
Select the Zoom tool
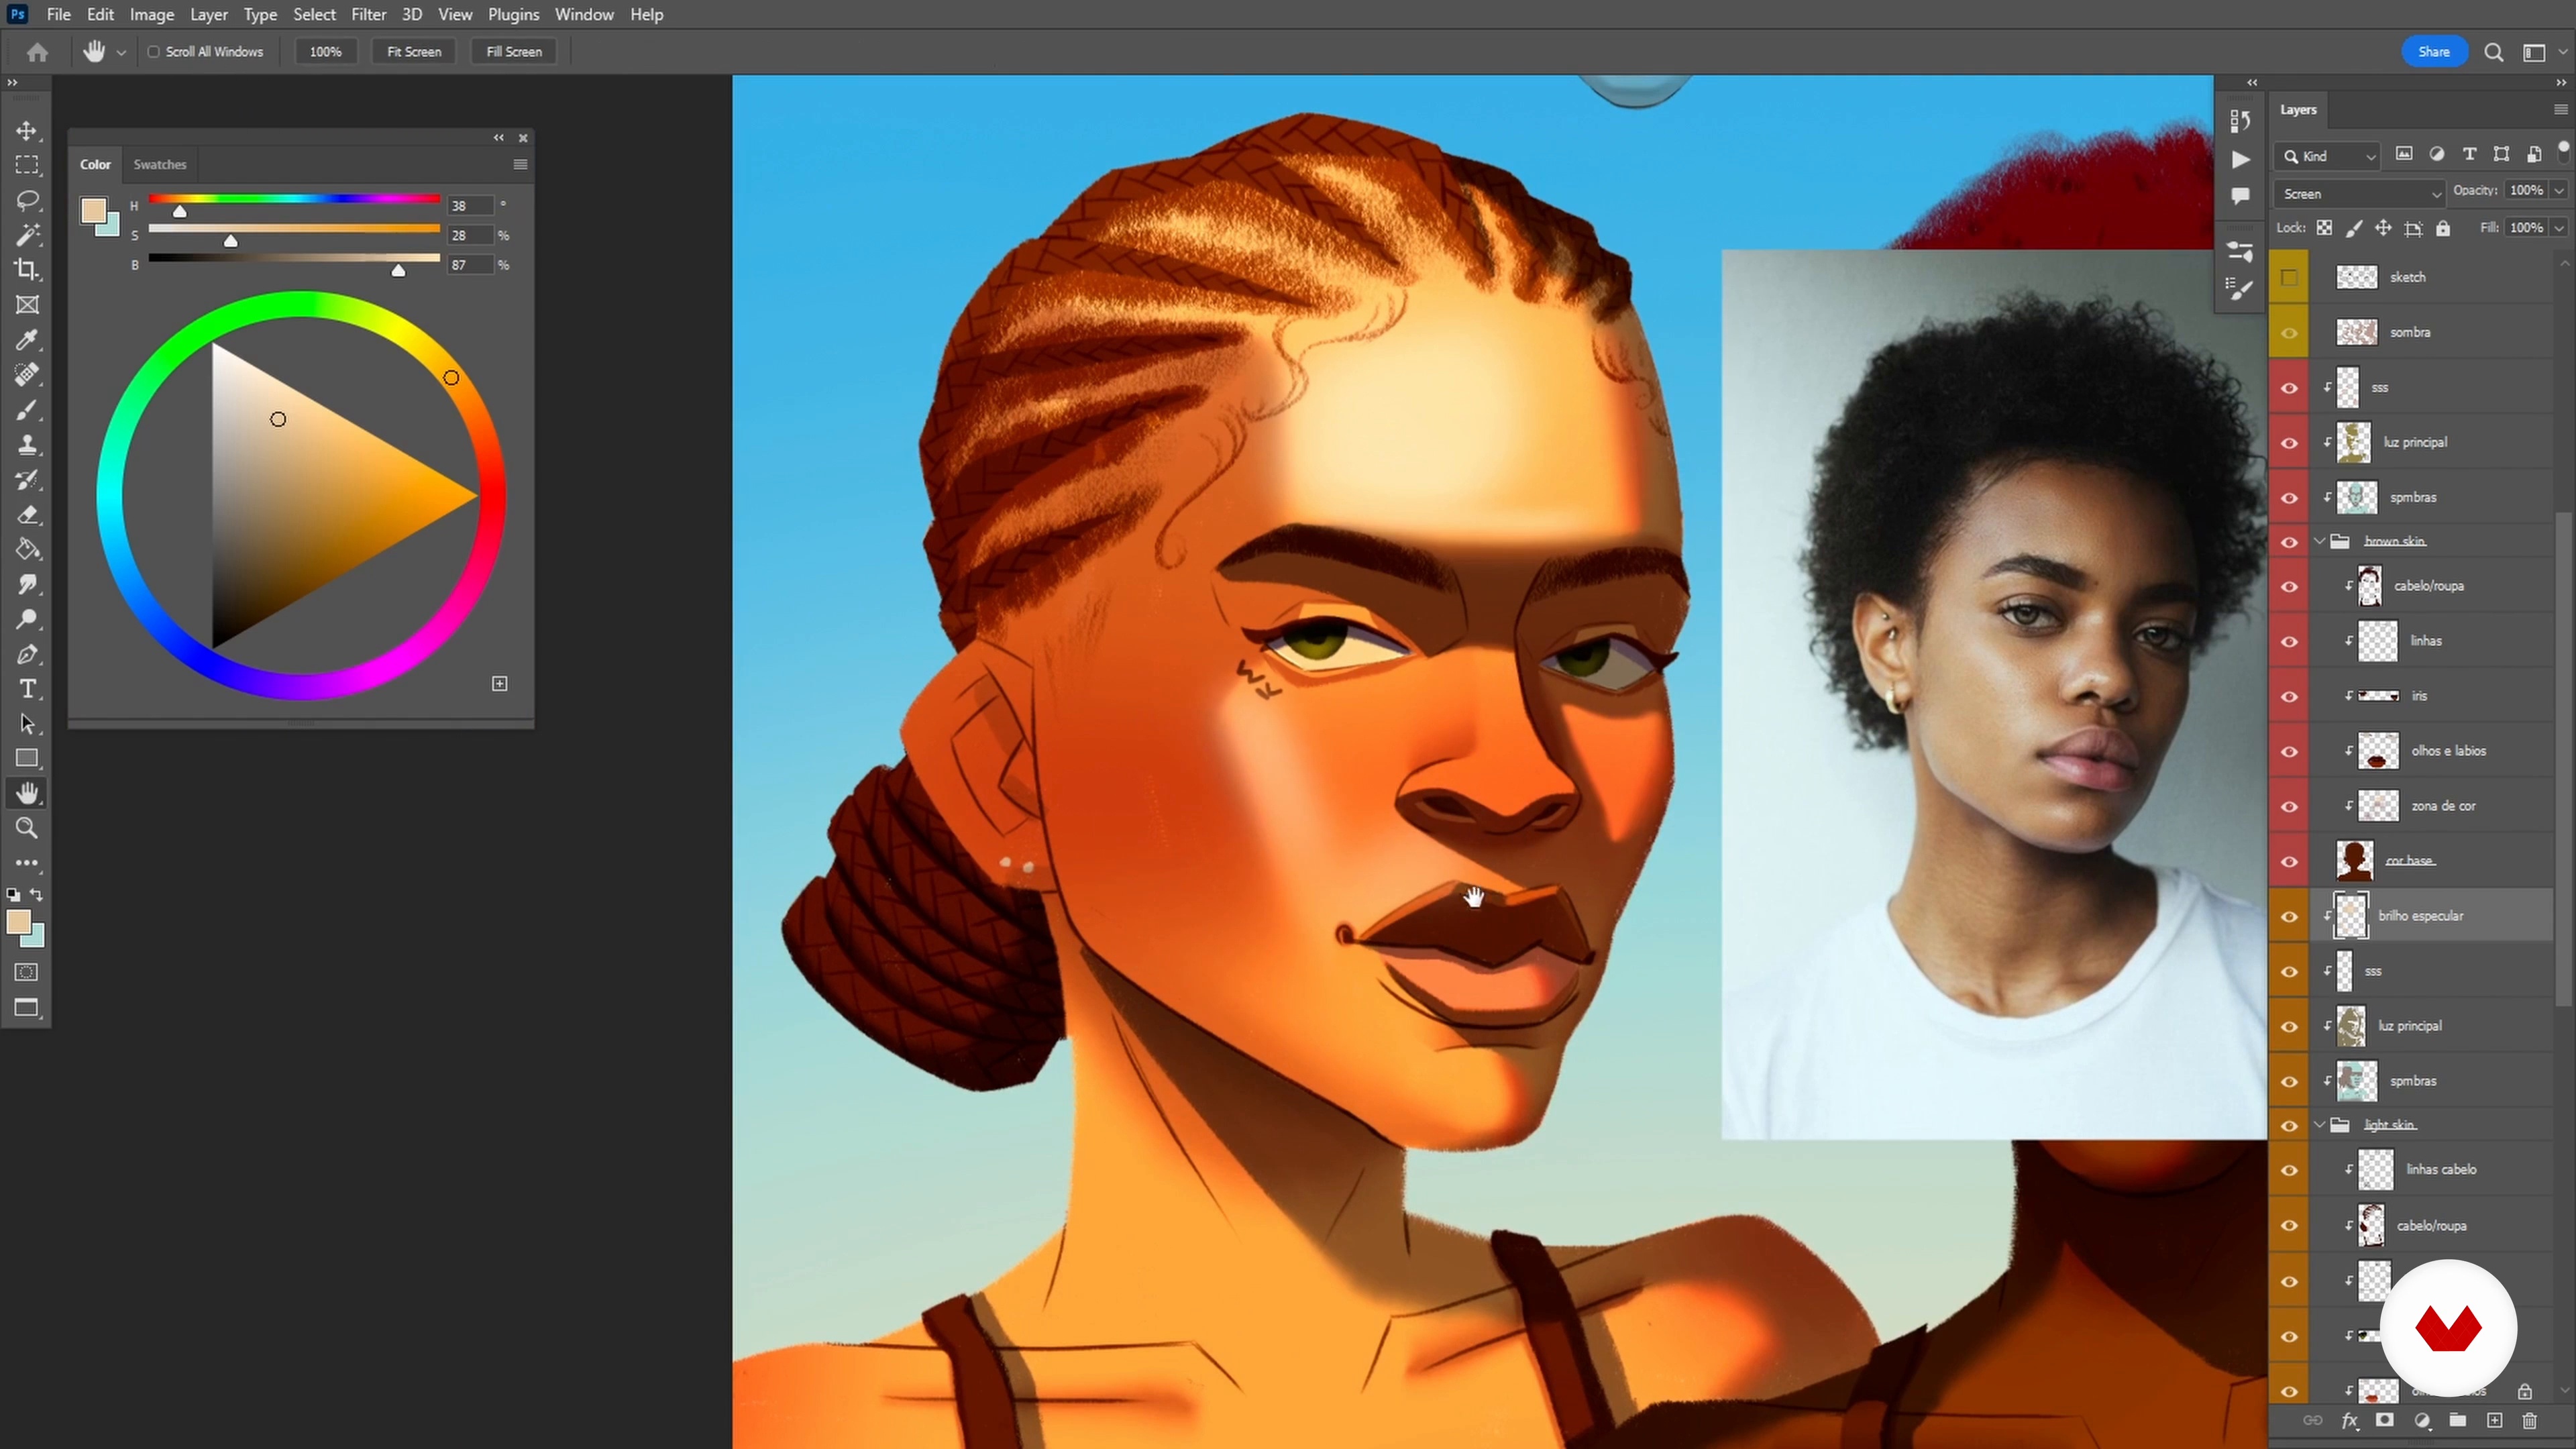[x=27, y=828]
